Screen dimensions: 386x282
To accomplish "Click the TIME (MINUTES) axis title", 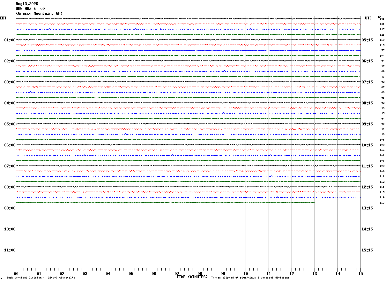I will 192,277.
